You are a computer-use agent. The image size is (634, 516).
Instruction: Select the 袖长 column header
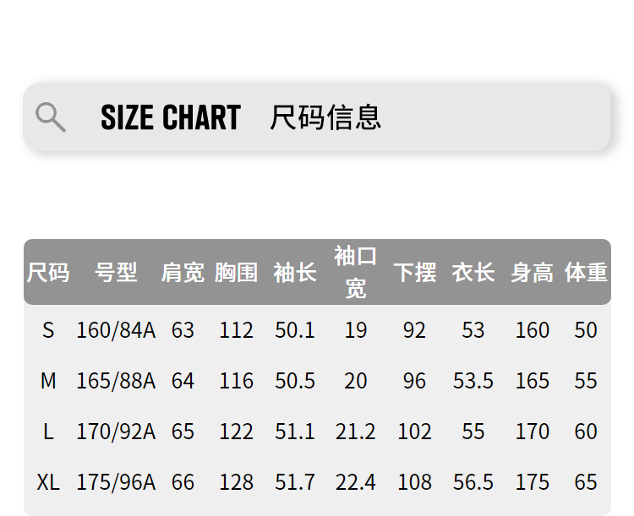click(x=295, y=273)
